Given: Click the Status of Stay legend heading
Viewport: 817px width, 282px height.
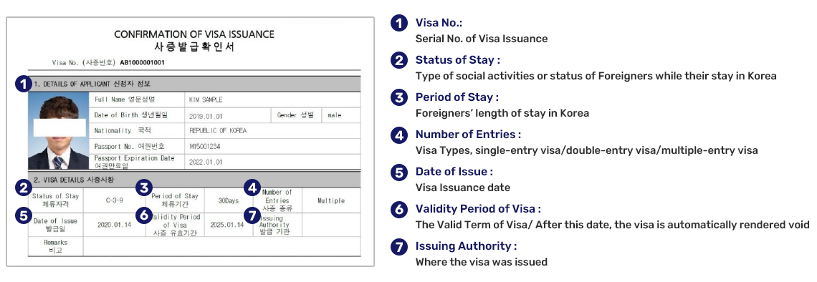Looking at the screenshot, I should tap(457, 60).
